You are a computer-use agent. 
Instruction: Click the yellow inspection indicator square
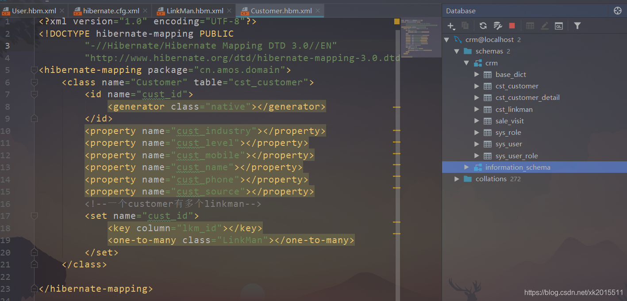point(396,21)
